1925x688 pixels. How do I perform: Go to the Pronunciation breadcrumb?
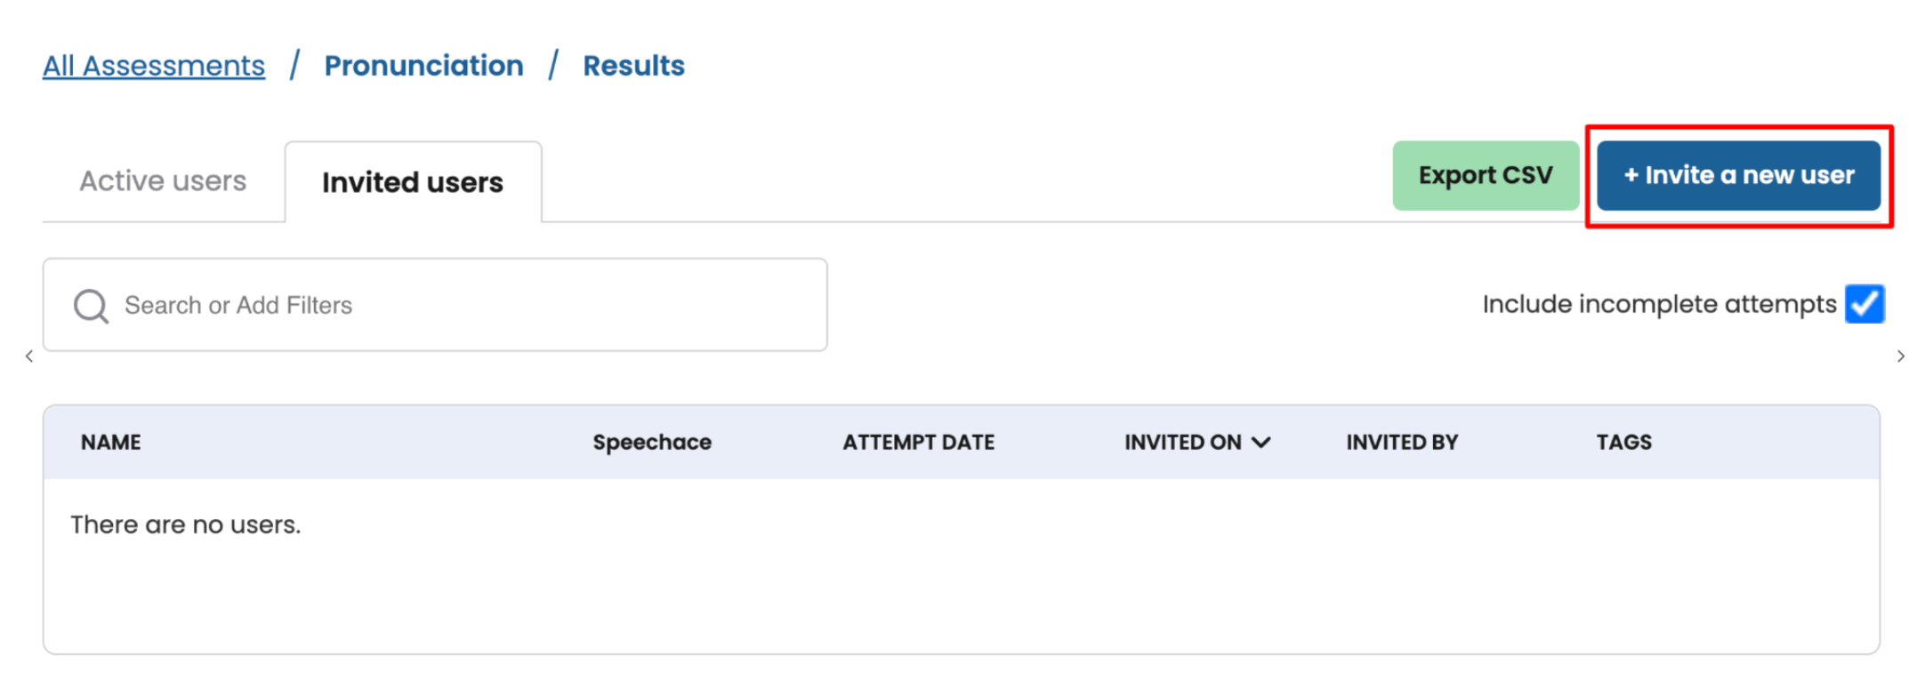coord(423,66)
